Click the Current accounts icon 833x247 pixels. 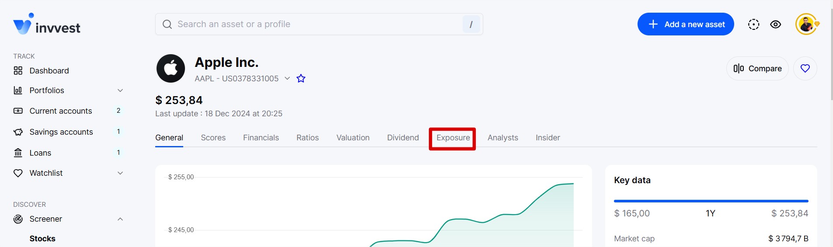pos(18,111)
